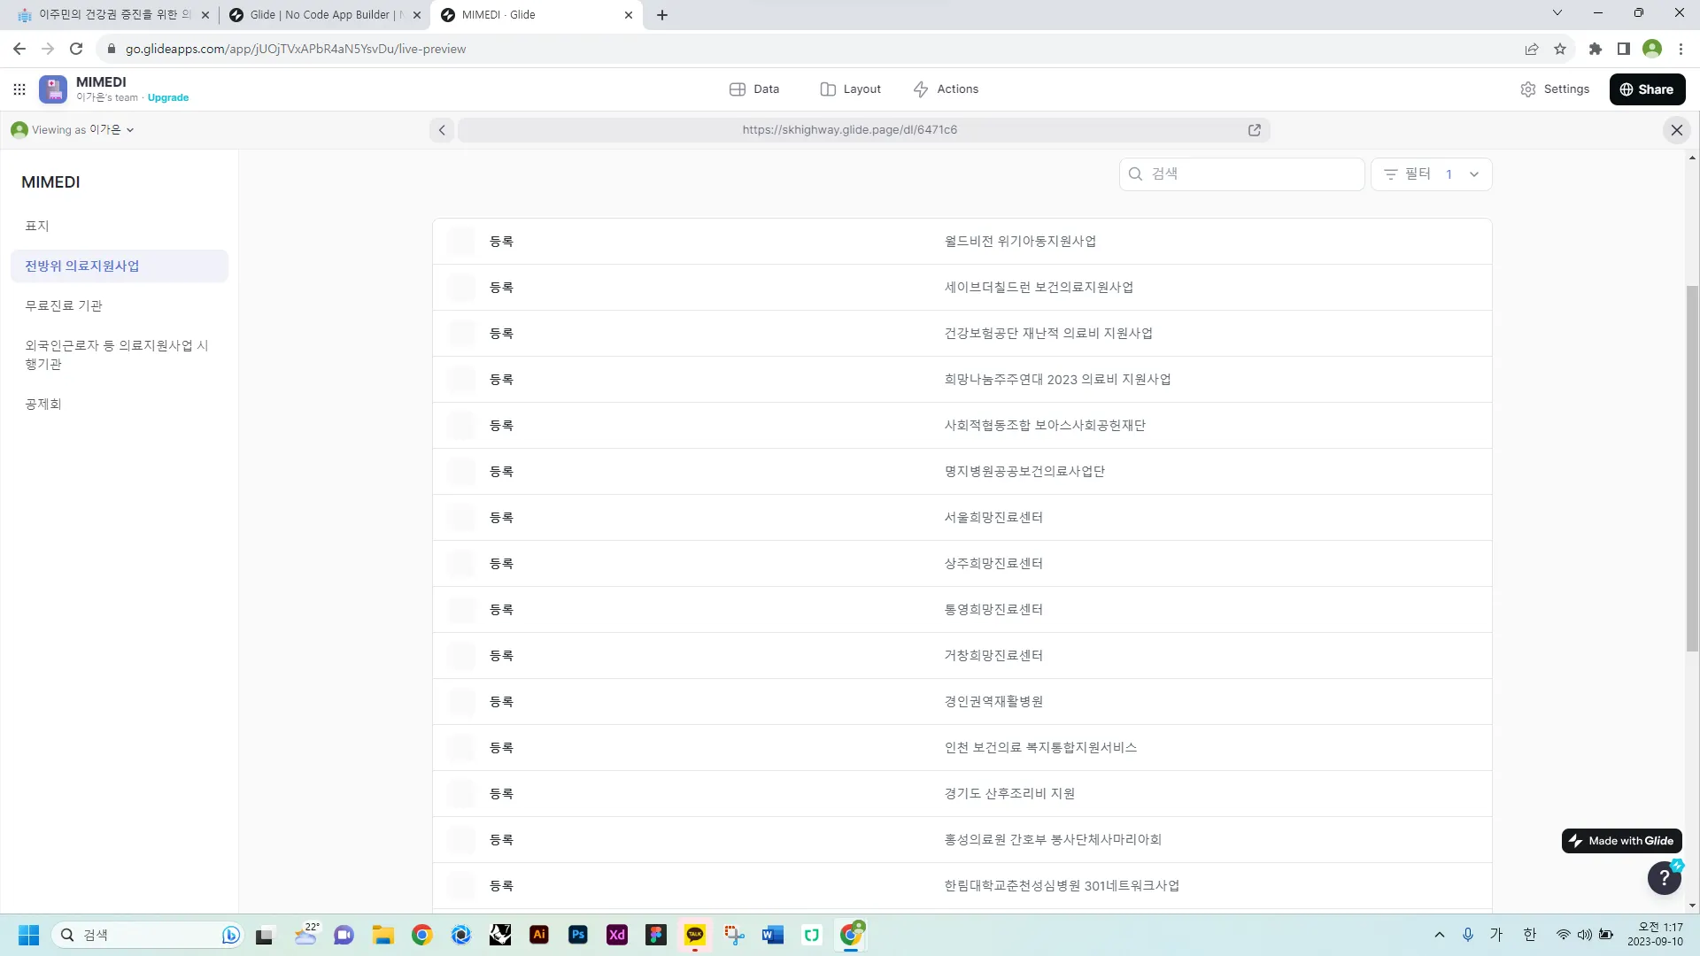Click into the 검색 search field
Viewport: 1700px width, 956px height.
1248,174
